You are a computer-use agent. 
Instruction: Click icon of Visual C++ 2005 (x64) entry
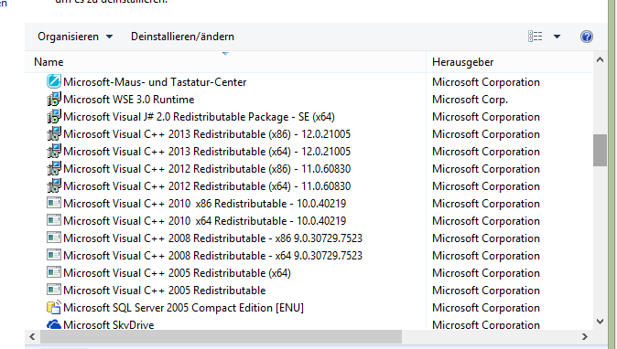[x=53, y=272]
